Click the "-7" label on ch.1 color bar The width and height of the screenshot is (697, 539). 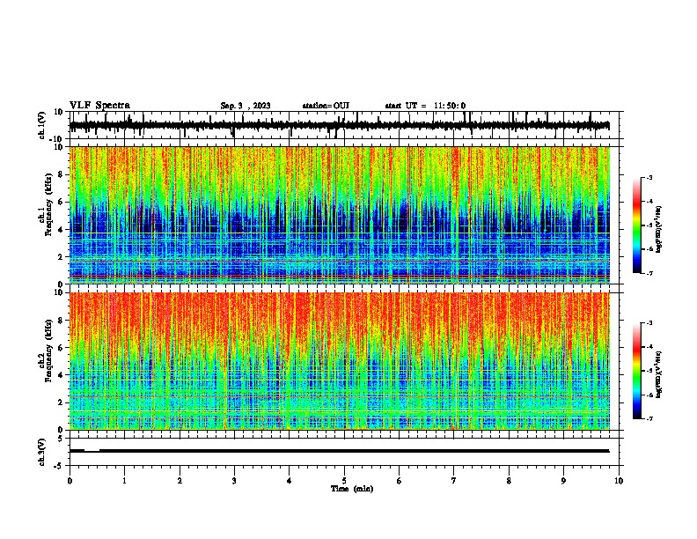tap(649, 273)
